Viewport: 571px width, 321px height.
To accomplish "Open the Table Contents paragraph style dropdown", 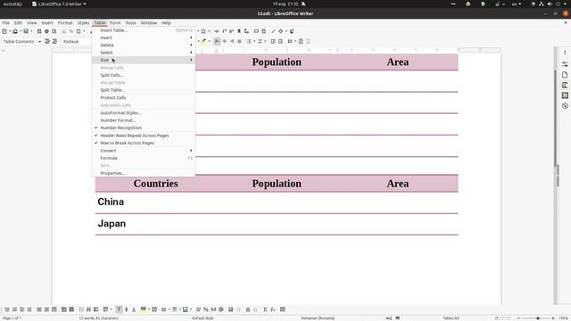I will pyautogui.click(x=39, y=42).
